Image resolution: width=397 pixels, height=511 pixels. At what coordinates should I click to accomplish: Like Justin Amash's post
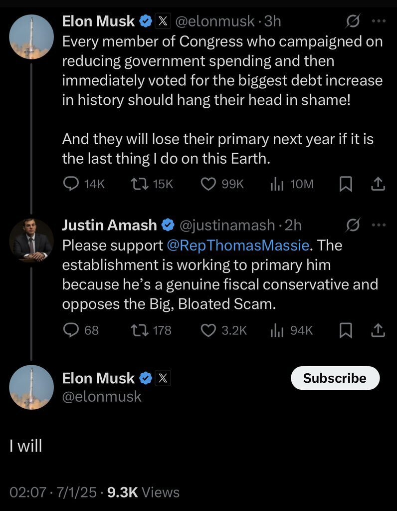click(x=207, y=330)
